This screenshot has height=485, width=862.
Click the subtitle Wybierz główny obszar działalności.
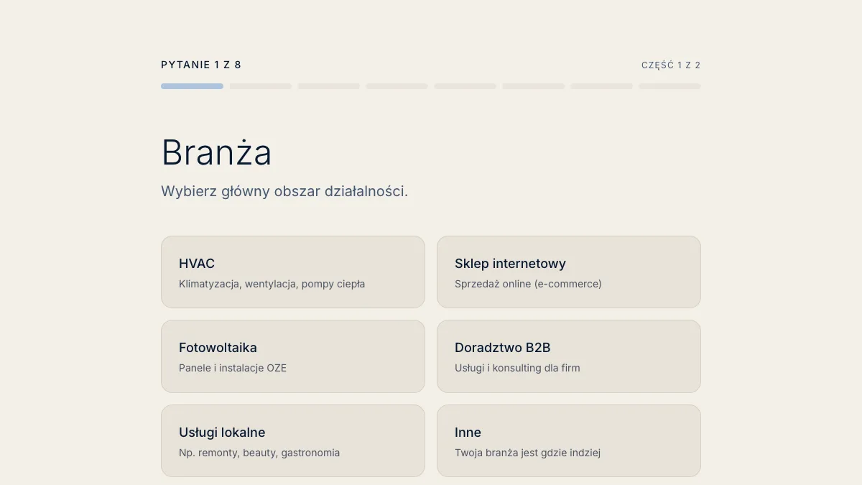[x=284, y=191]
